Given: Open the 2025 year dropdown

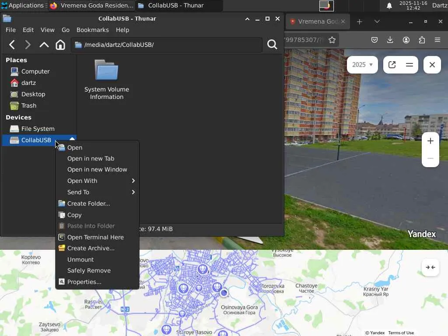Looking at the screenshot, I should click(362, 65).
